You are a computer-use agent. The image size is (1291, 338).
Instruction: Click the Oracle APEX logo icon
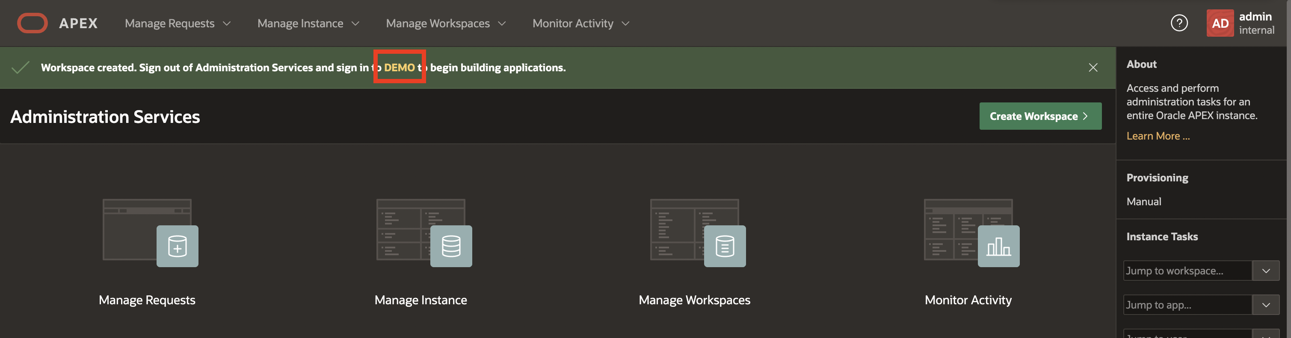pyautogui.click(x=32, y=23)
